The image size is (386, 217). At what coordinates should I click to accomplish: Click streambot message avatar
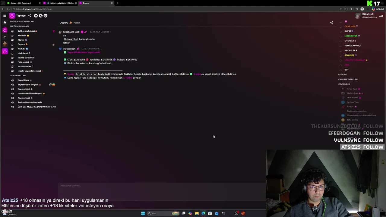click(x=60, y=49)
